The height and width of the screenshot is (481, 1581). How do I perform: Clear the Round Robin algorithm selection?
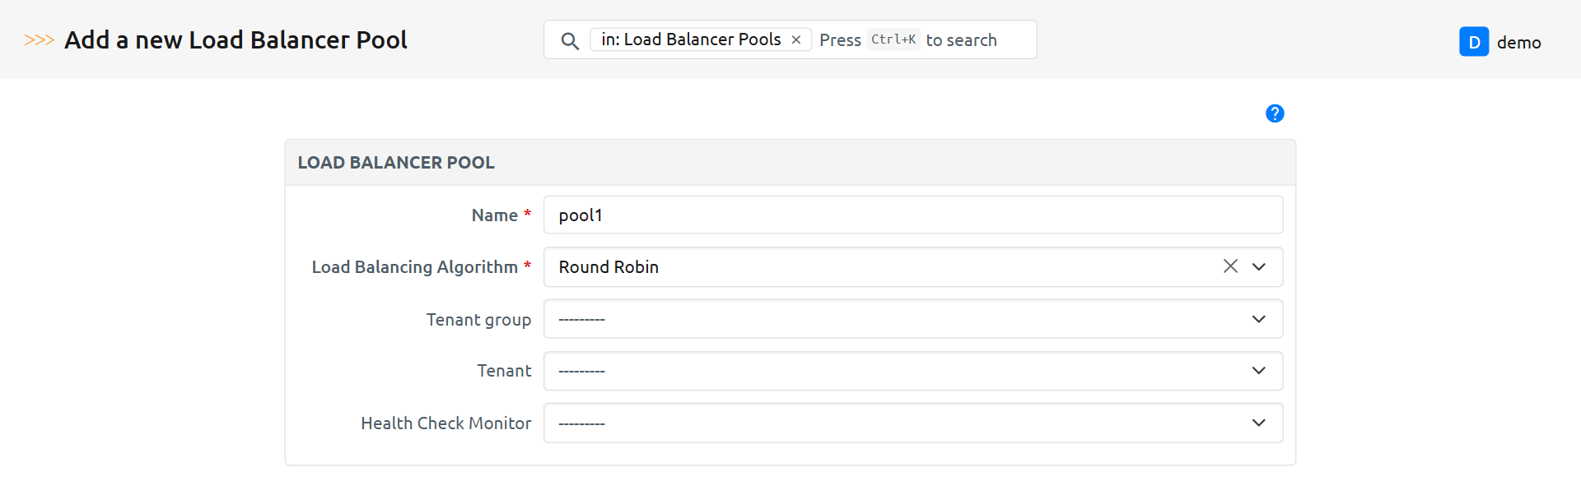[x=1230, y=266]
